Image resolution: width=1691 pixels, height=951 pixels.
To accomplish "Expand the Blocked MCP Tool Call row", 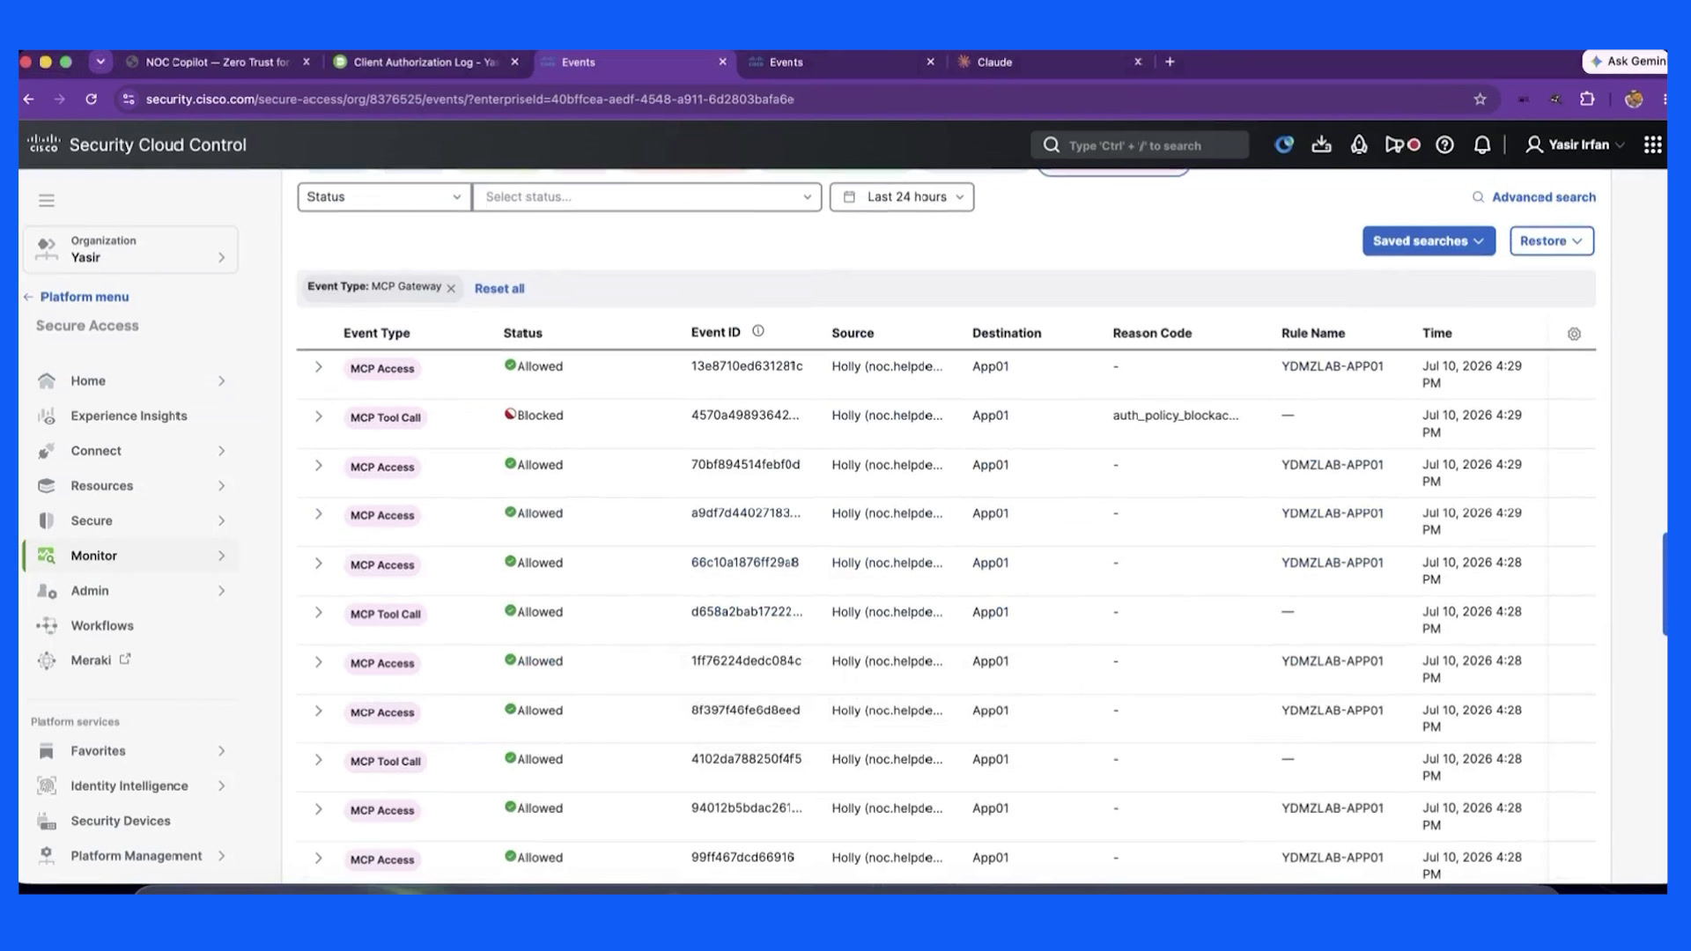I will pyautogui.click(x=318, y=417).
